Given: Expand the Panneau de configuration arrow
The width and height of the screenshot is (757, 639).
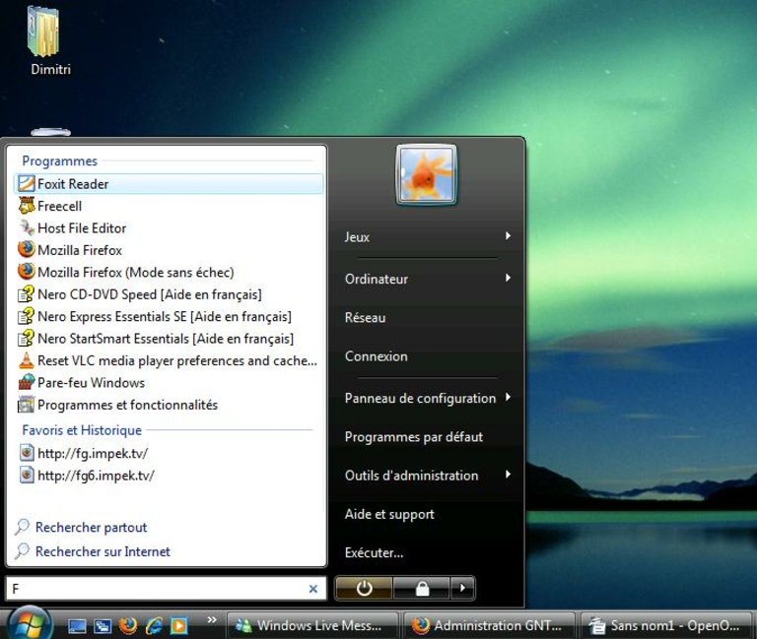Looking at the screenshot, I should pyautogui.click(x=508, y=397).
